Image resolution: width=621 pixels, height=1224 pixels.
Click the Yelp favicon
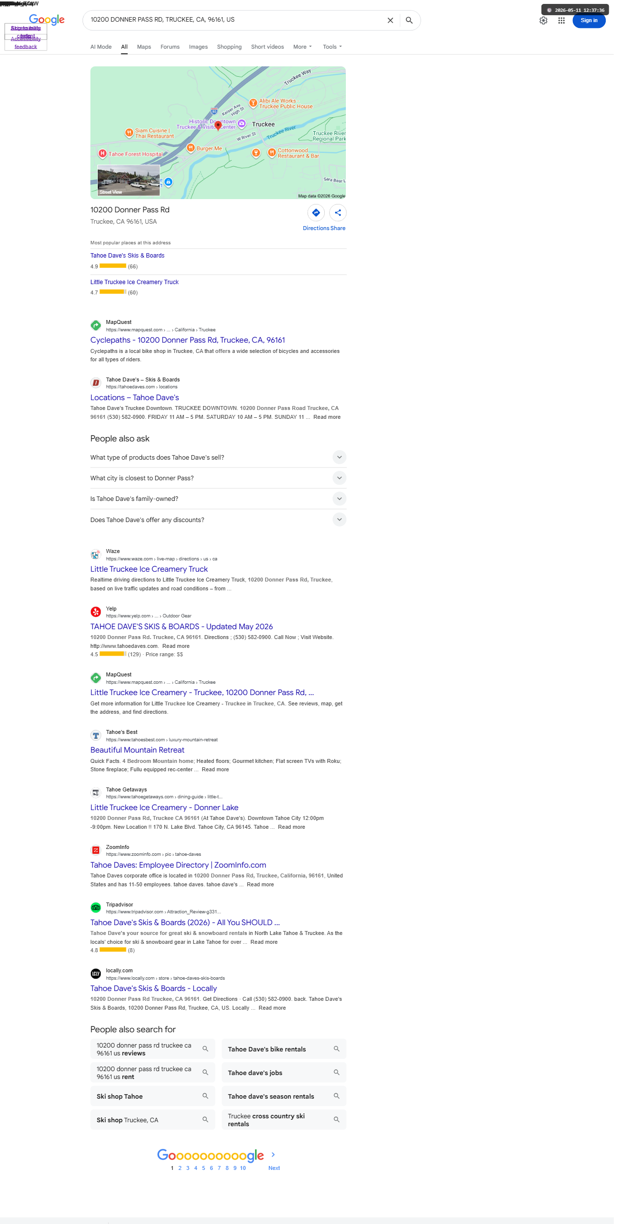[96, 612]
